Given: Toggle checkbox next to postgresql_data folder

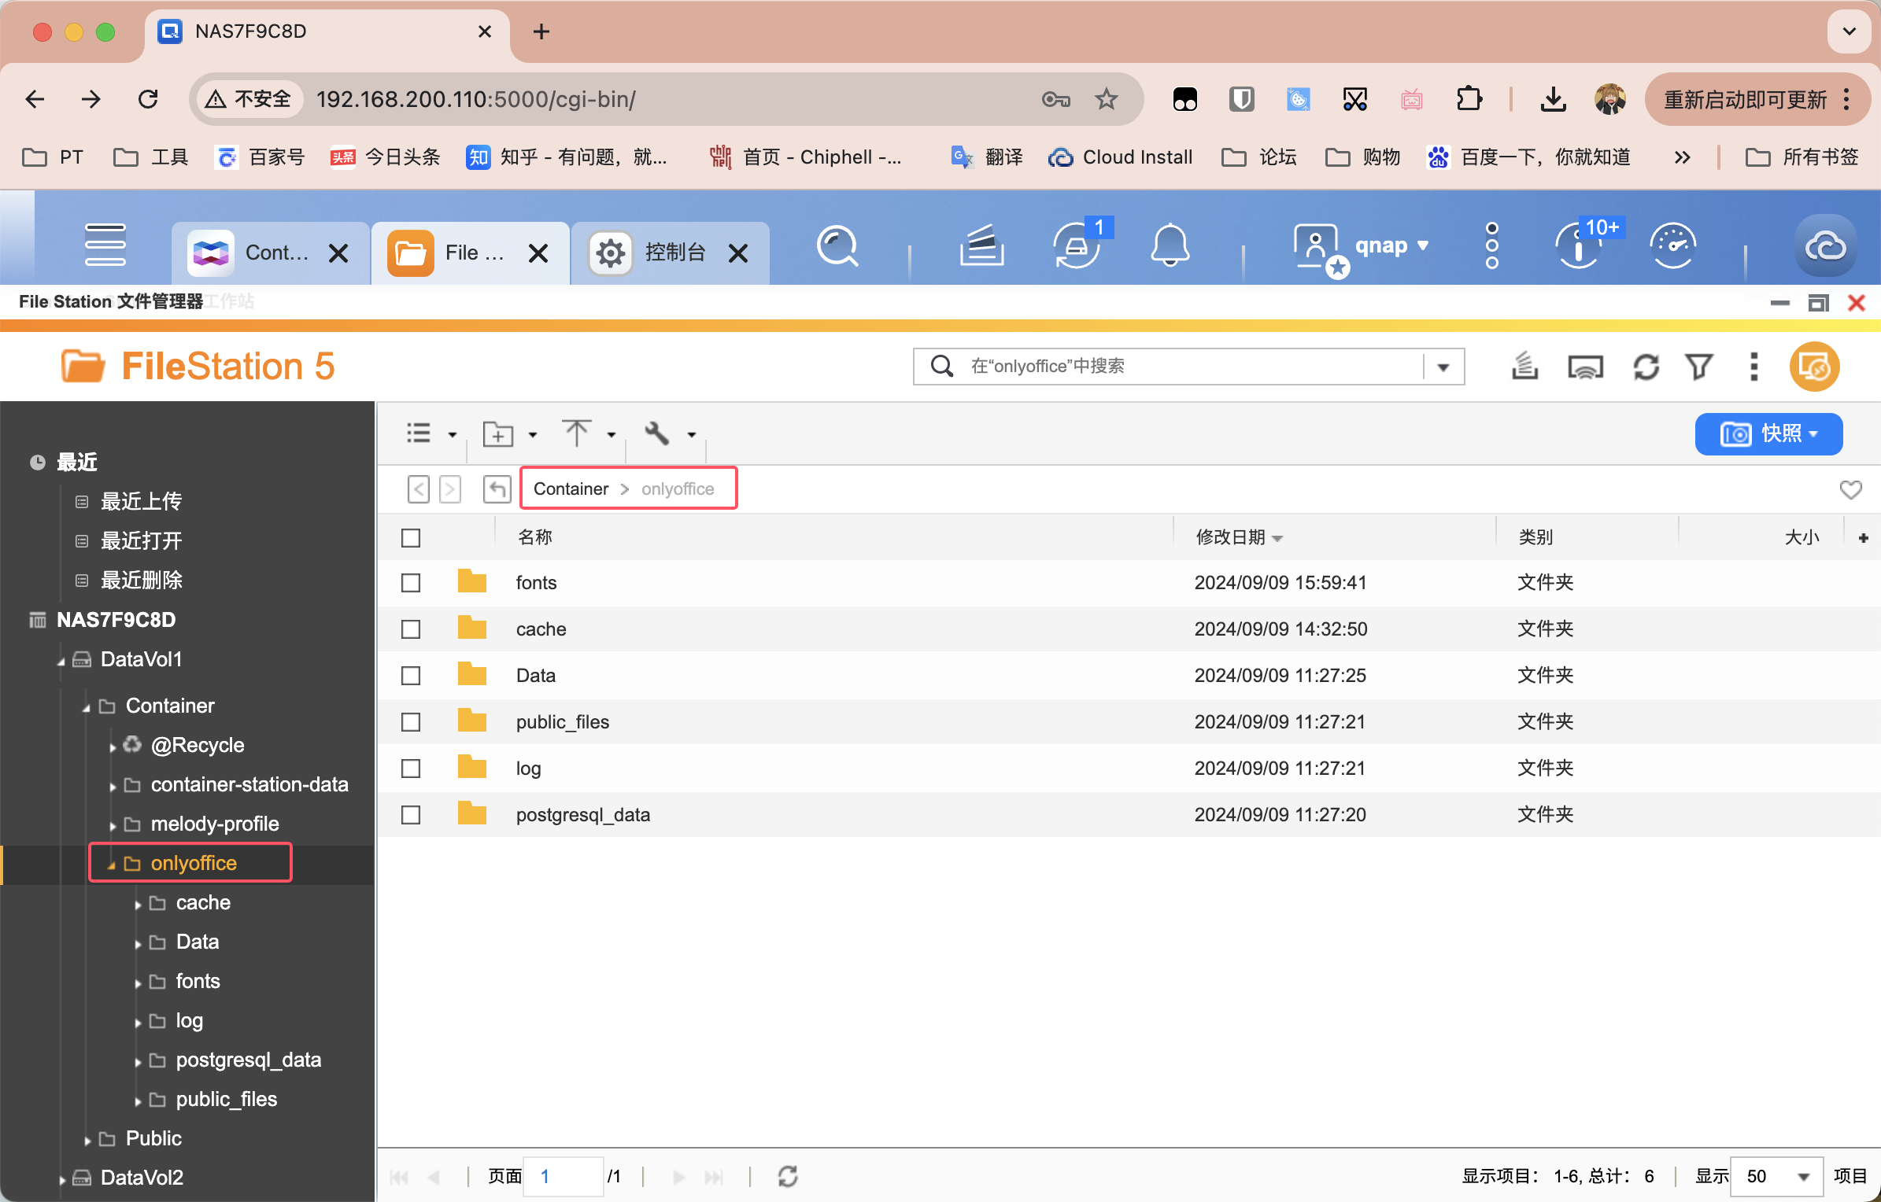Looking at the screenshot, I should (412, 814).
